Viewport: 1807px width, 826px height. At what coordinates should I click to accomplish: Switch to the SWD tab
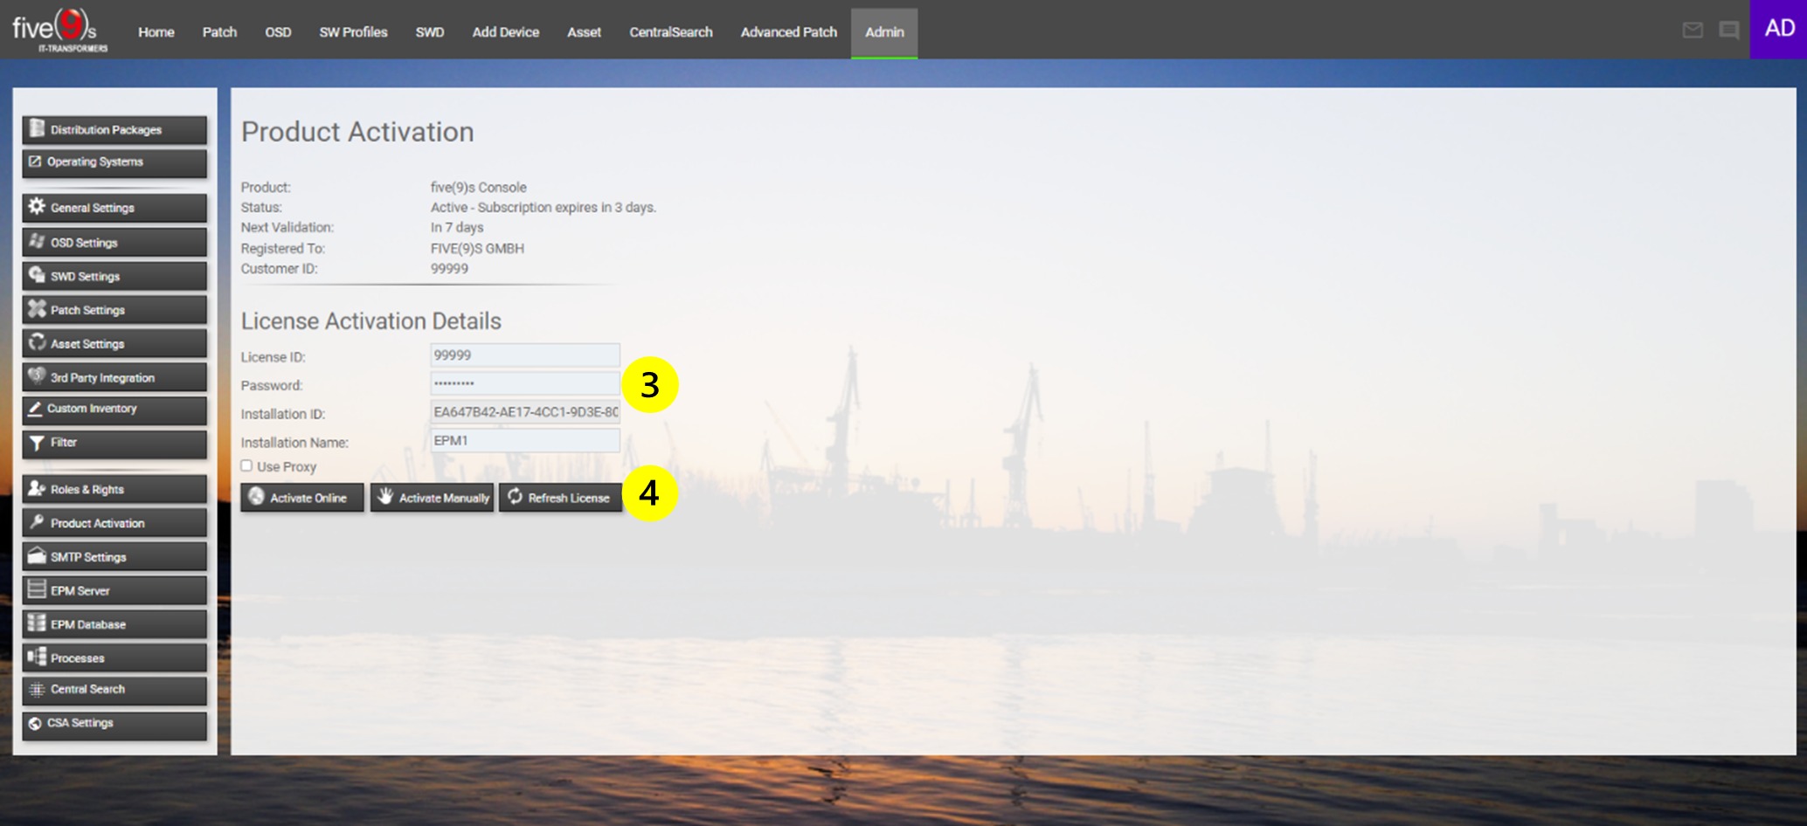click(430, 31)
